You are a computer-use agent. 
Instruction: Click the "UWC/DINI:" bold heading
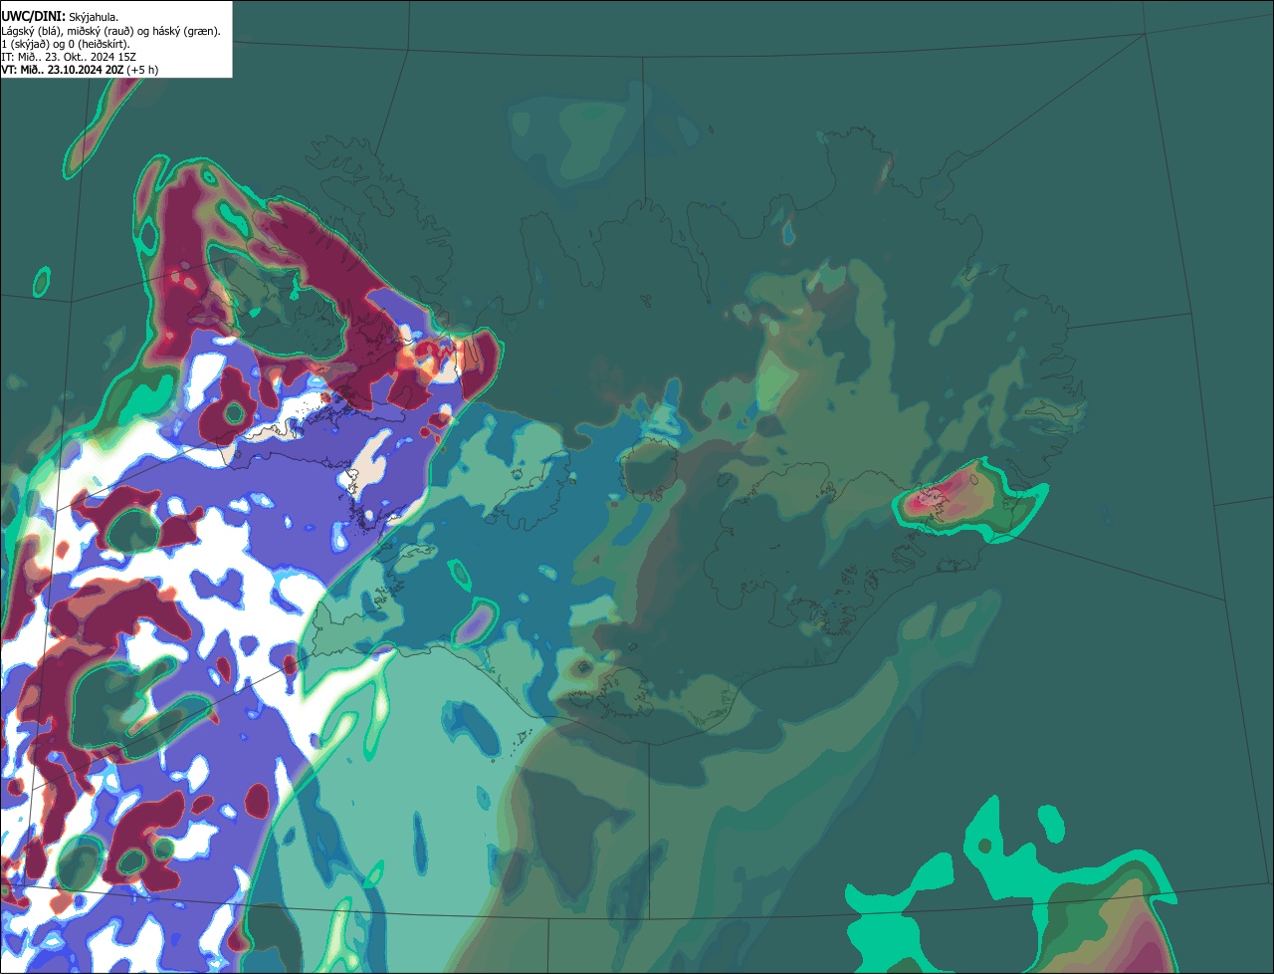(34, 17)
